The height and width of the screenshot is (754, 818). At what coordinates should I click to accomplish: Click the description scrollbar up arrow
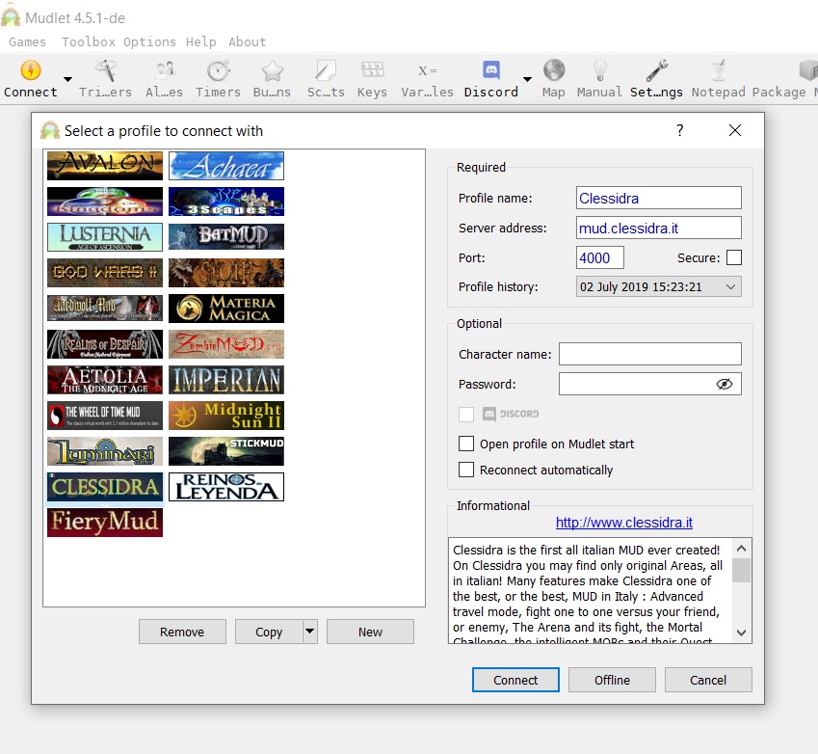pyautogui.click(x=741, y=549)
